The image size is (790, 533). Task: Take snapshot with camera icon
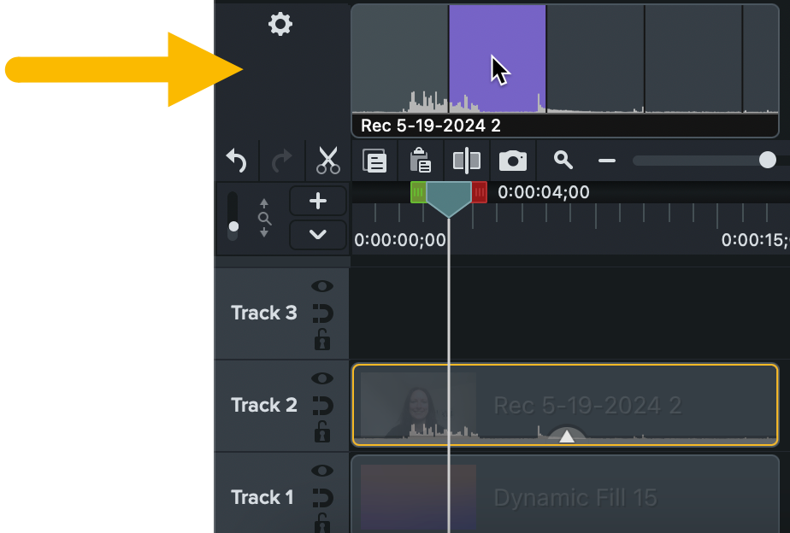(x=513, y=161)
